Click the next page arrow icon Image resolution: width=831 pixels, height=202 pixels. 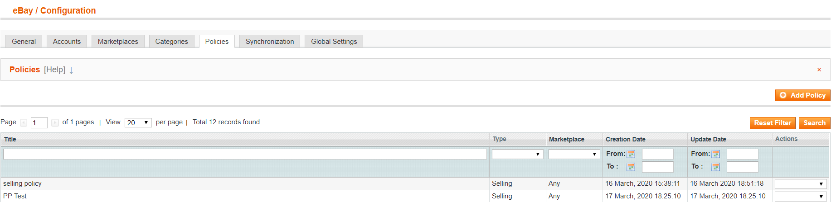click(55, 122)
